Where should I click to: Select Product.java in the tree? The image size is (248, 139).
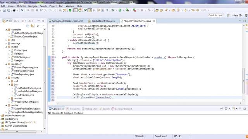click(x=21, y=50)
